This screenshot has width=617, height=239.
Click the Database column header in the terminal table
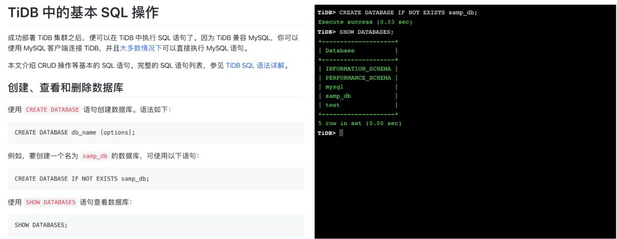(x=340, y=50)
